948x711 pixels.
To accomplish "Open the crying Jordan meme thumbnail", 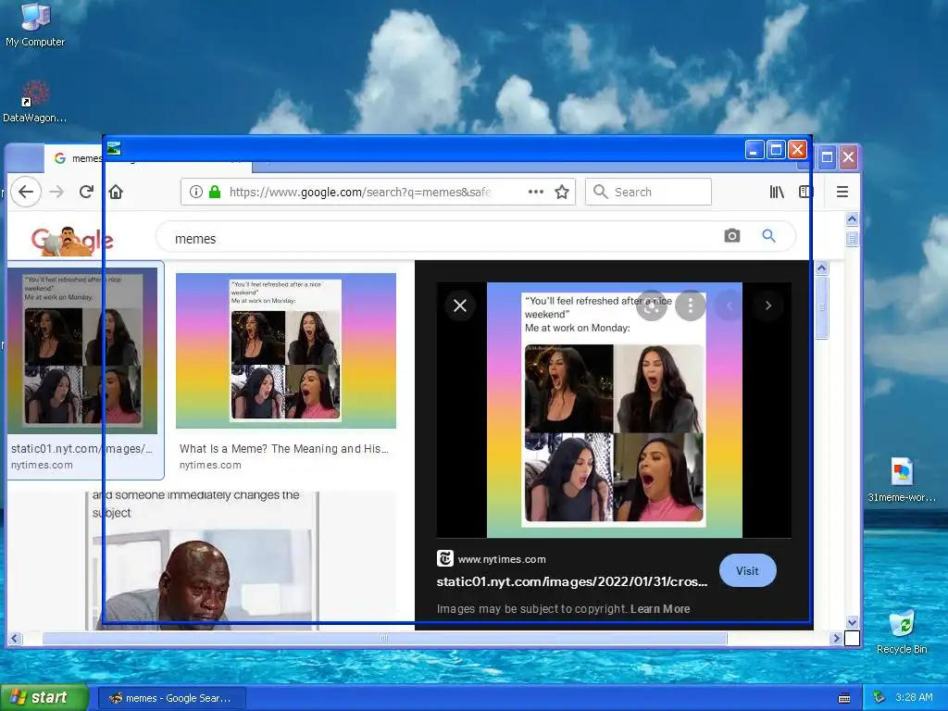I will click(203, 561).
